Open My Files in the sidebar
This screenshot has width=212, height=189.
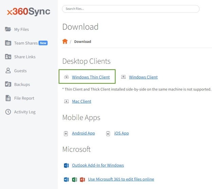(x=21, y=29)
